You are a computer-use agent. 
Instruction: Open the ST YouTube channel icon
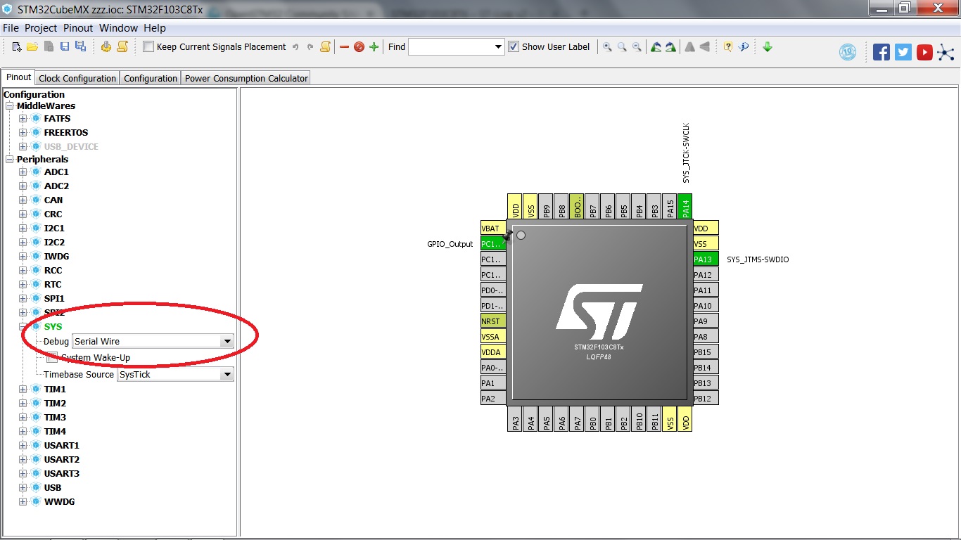[x=924, y=52]
